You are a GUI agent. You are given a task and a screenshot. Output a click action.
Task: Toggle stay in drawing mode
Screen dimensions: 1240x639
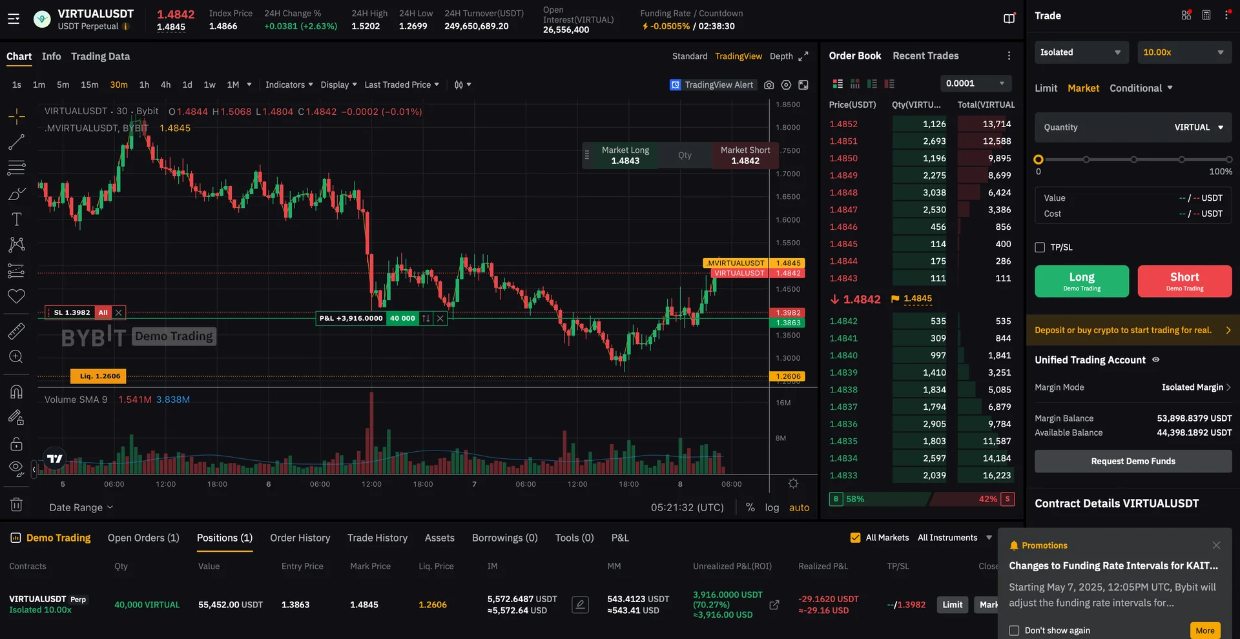(17, 418)
